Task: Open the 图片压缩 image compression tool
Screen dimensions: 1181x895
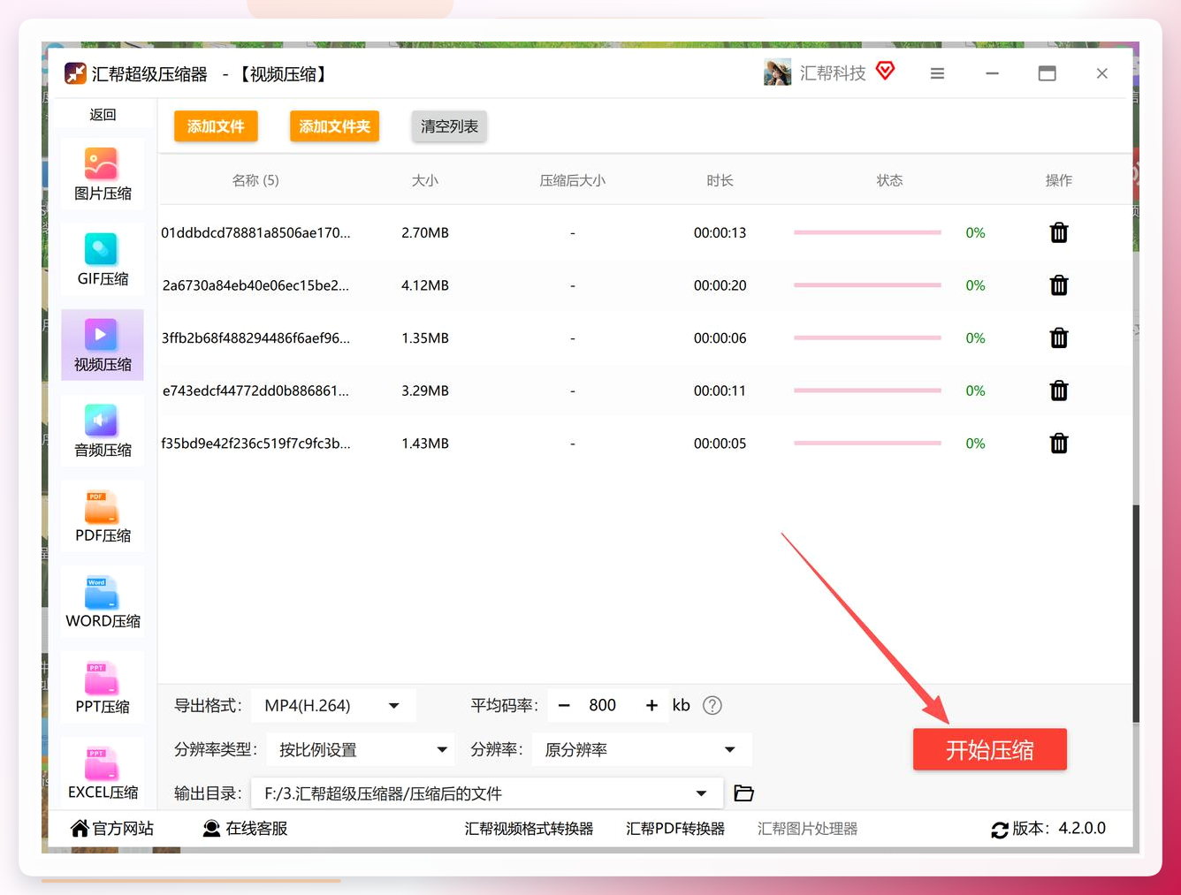Action: 103,174
